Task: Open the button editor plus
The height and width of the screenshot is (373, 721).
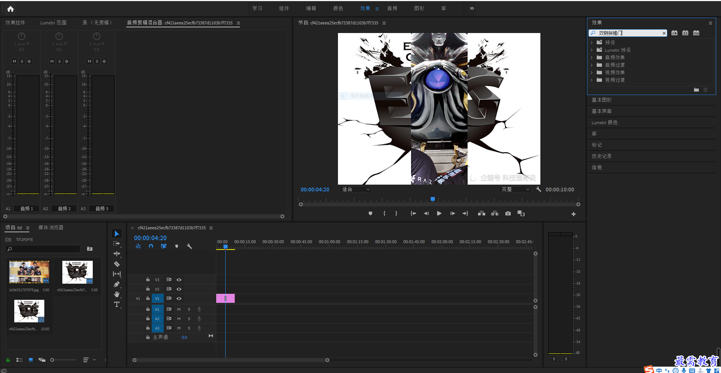Action: pyautogui.click(x=573, y=214)
